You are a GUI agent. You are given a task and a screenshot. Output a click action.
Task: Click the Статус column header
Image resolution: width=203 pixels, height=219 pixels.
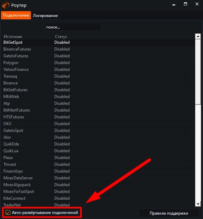point(61,37)
